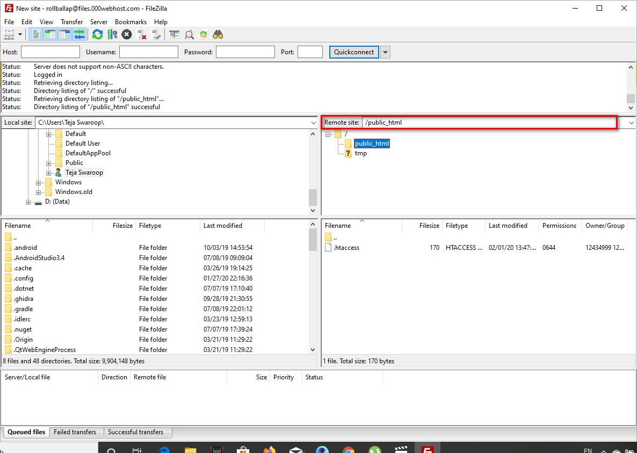The width and height of the screenshot is (637, 453).
Task: Cancel the current operation icon
Action: pyautogui.click(x=127, y=34)
